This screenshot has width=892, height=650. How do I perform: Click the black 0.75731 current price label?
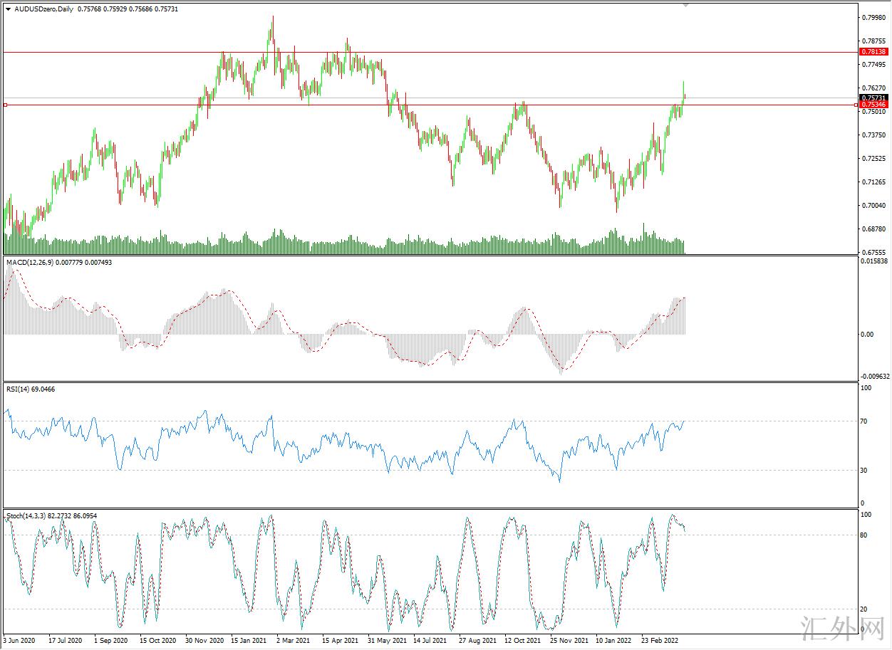tap(873, 98)
